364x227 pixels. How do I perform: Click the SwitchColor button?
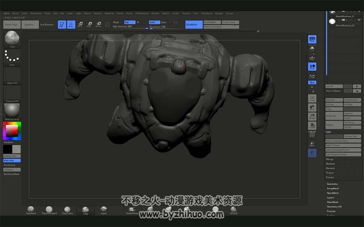[12, 156]
